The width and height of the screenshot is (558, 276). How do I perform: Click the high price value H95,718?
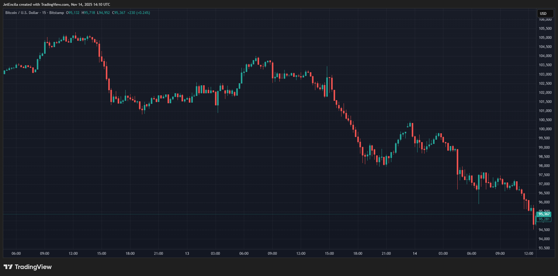click(88, 13)
